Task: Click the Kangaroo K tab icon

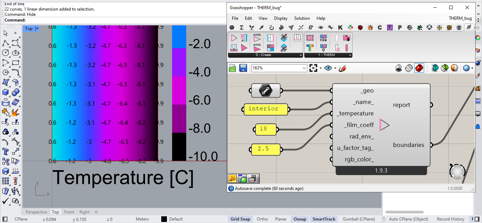Action: [340, 27]
